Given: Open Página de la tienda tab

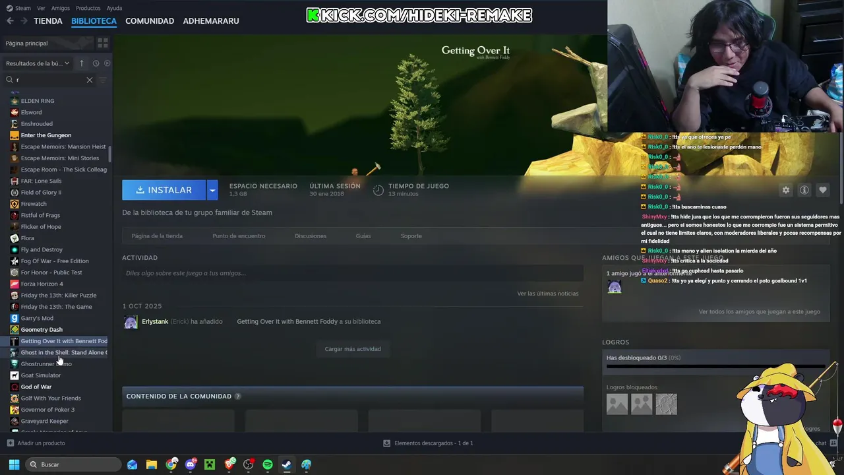Looking at the screenshot, I should tap(157, 236).
